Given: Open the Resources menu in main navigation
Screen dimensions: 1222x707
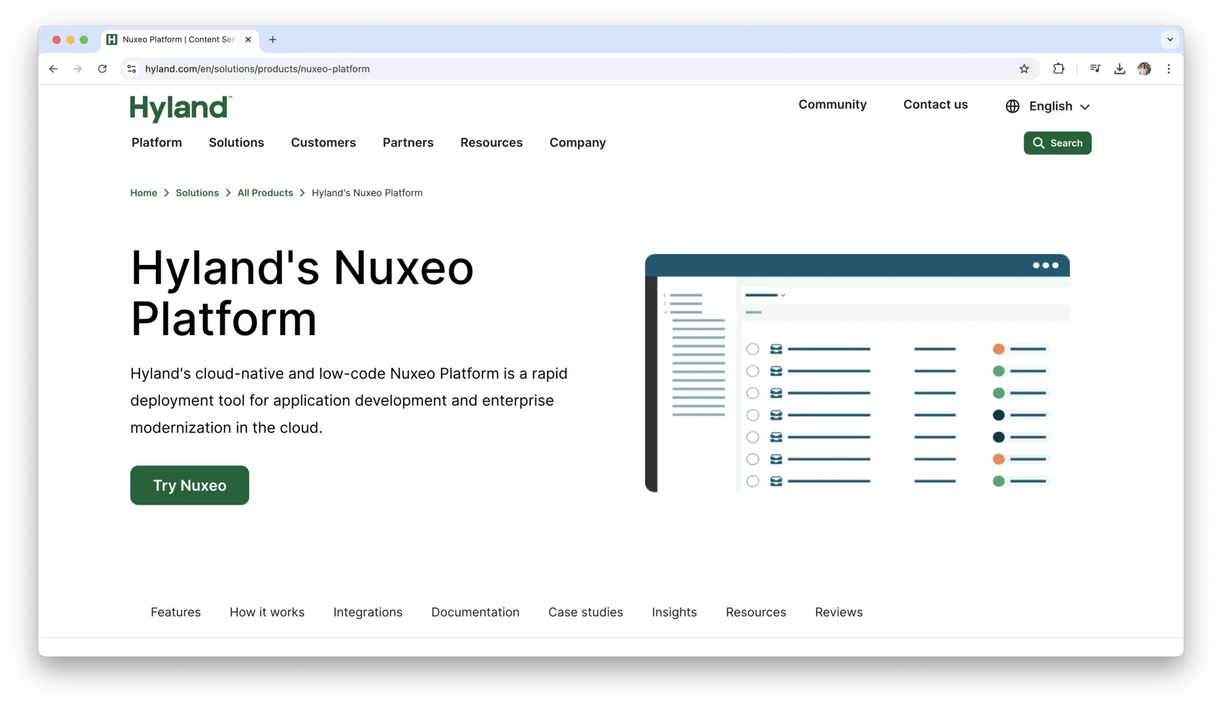Looking at the screenshot, I should tap(491, 143).
